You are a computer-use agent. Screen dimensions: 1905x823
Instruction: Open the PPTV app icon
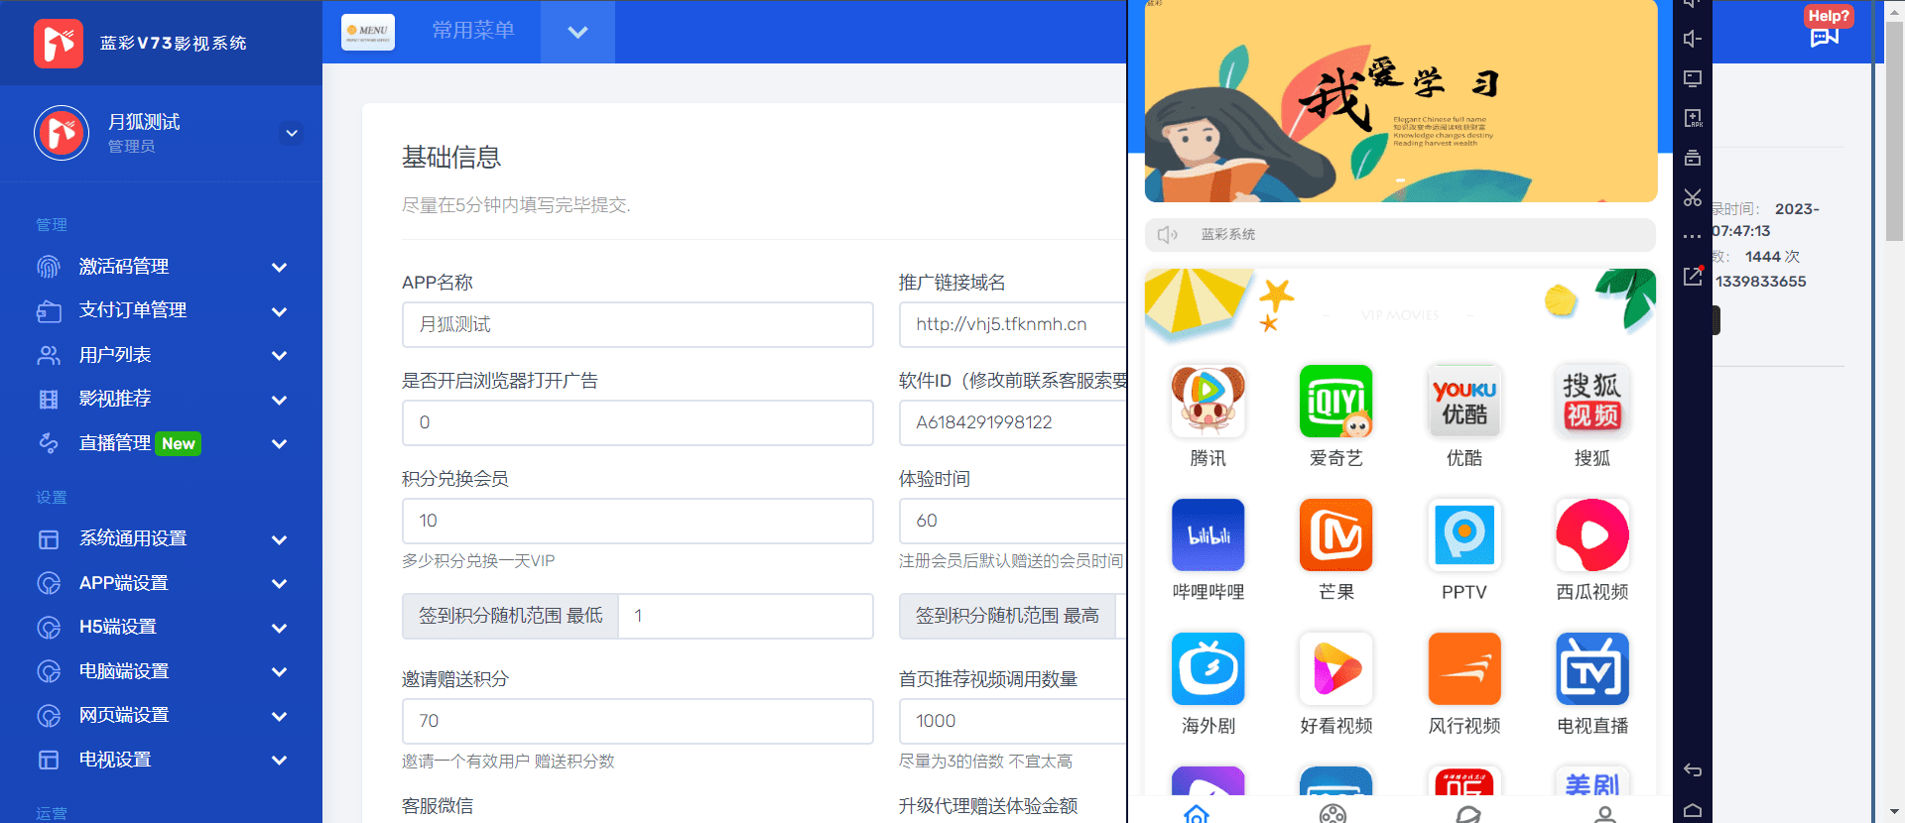click(x=1463, y=535)
